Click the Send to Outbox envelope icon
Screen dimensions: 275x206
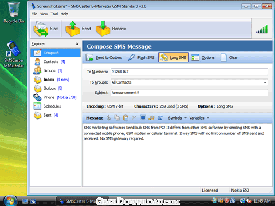pos(89,58)
